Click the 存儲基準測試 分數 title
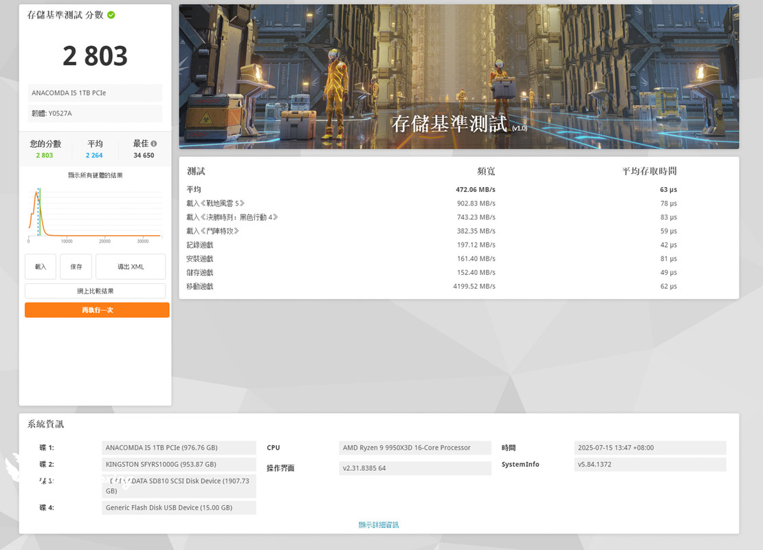763x550 pixels. pyautogui.click(x=65, y=15)
